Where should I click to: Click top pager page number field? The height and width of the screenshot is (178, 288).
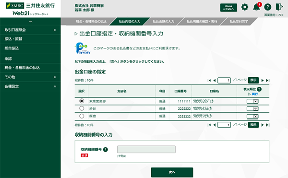(x=224, y=81)
